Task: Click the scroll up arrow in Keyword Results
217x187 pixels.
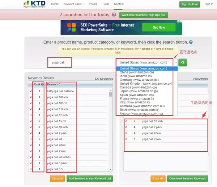Action: [111, 90]
